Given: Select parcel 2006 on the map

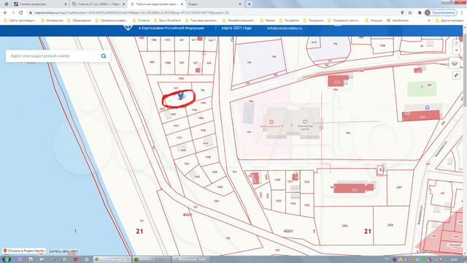Looking at the screenshot, I should pyautogui.click(x=344, y=226).
